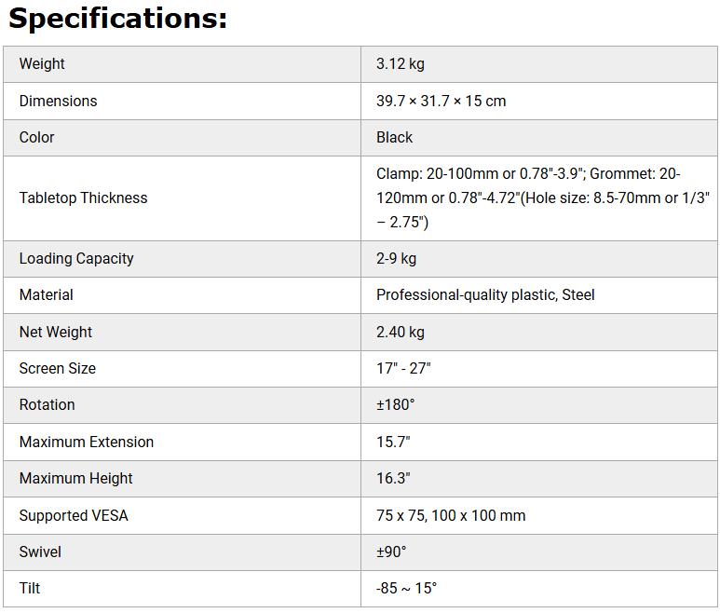Viewport: 720px width, 613px height.
Task: Select the 16.3" maximum height value
Action: [x=393, y=478]
